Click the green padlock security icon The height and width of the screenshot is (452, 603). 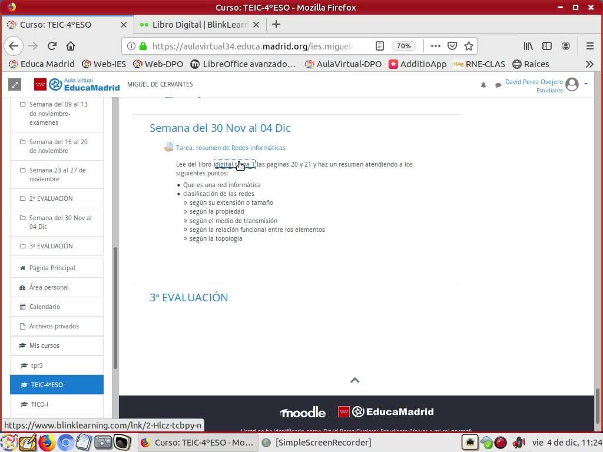[143, 46]
